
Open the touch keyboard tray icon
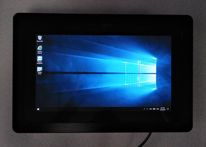tap(154, 109)
